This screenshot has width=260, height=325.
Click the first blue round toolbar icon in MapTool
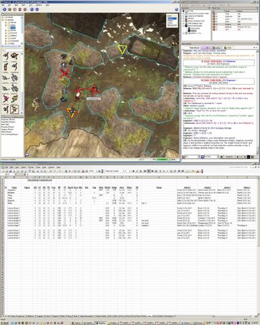[4, 9]
